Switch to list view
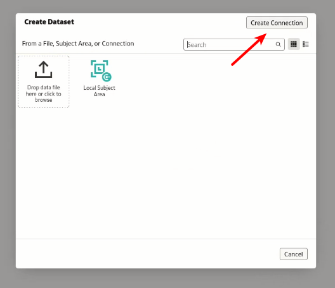This screenshot has height=288, width=335. coord(306,44)
